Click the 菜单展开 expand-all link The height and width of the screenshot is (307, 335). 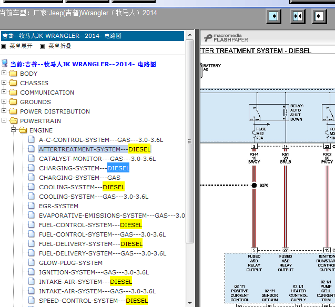tap(21, 46)
